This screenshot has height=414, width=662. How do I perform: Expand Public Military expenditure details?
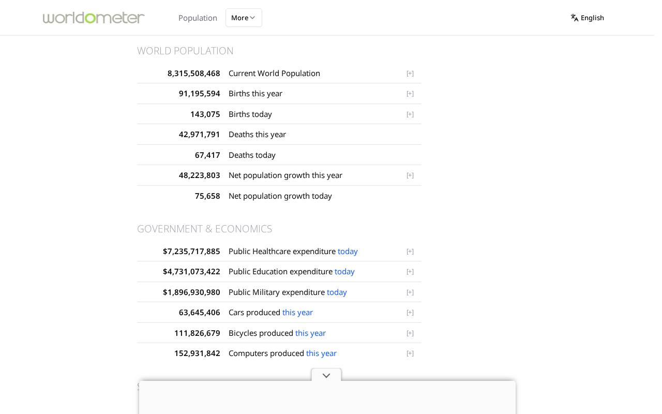[x=410, y=292]
